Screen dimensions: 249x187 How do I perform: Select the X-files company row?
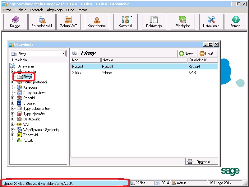pyautogui.click(x=144, y=72)
